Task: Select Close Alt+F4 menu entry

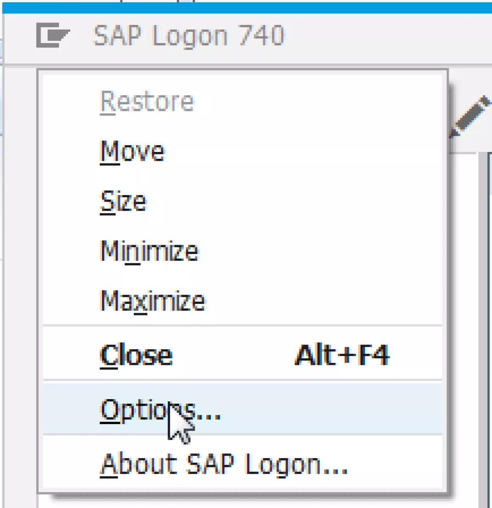Action: [243, 355]
